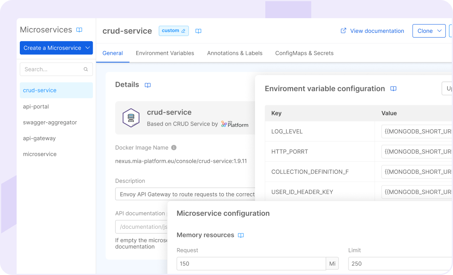Open the Clone dropdown arrow
Screen dimensions: 453x275
click(439, 31)
